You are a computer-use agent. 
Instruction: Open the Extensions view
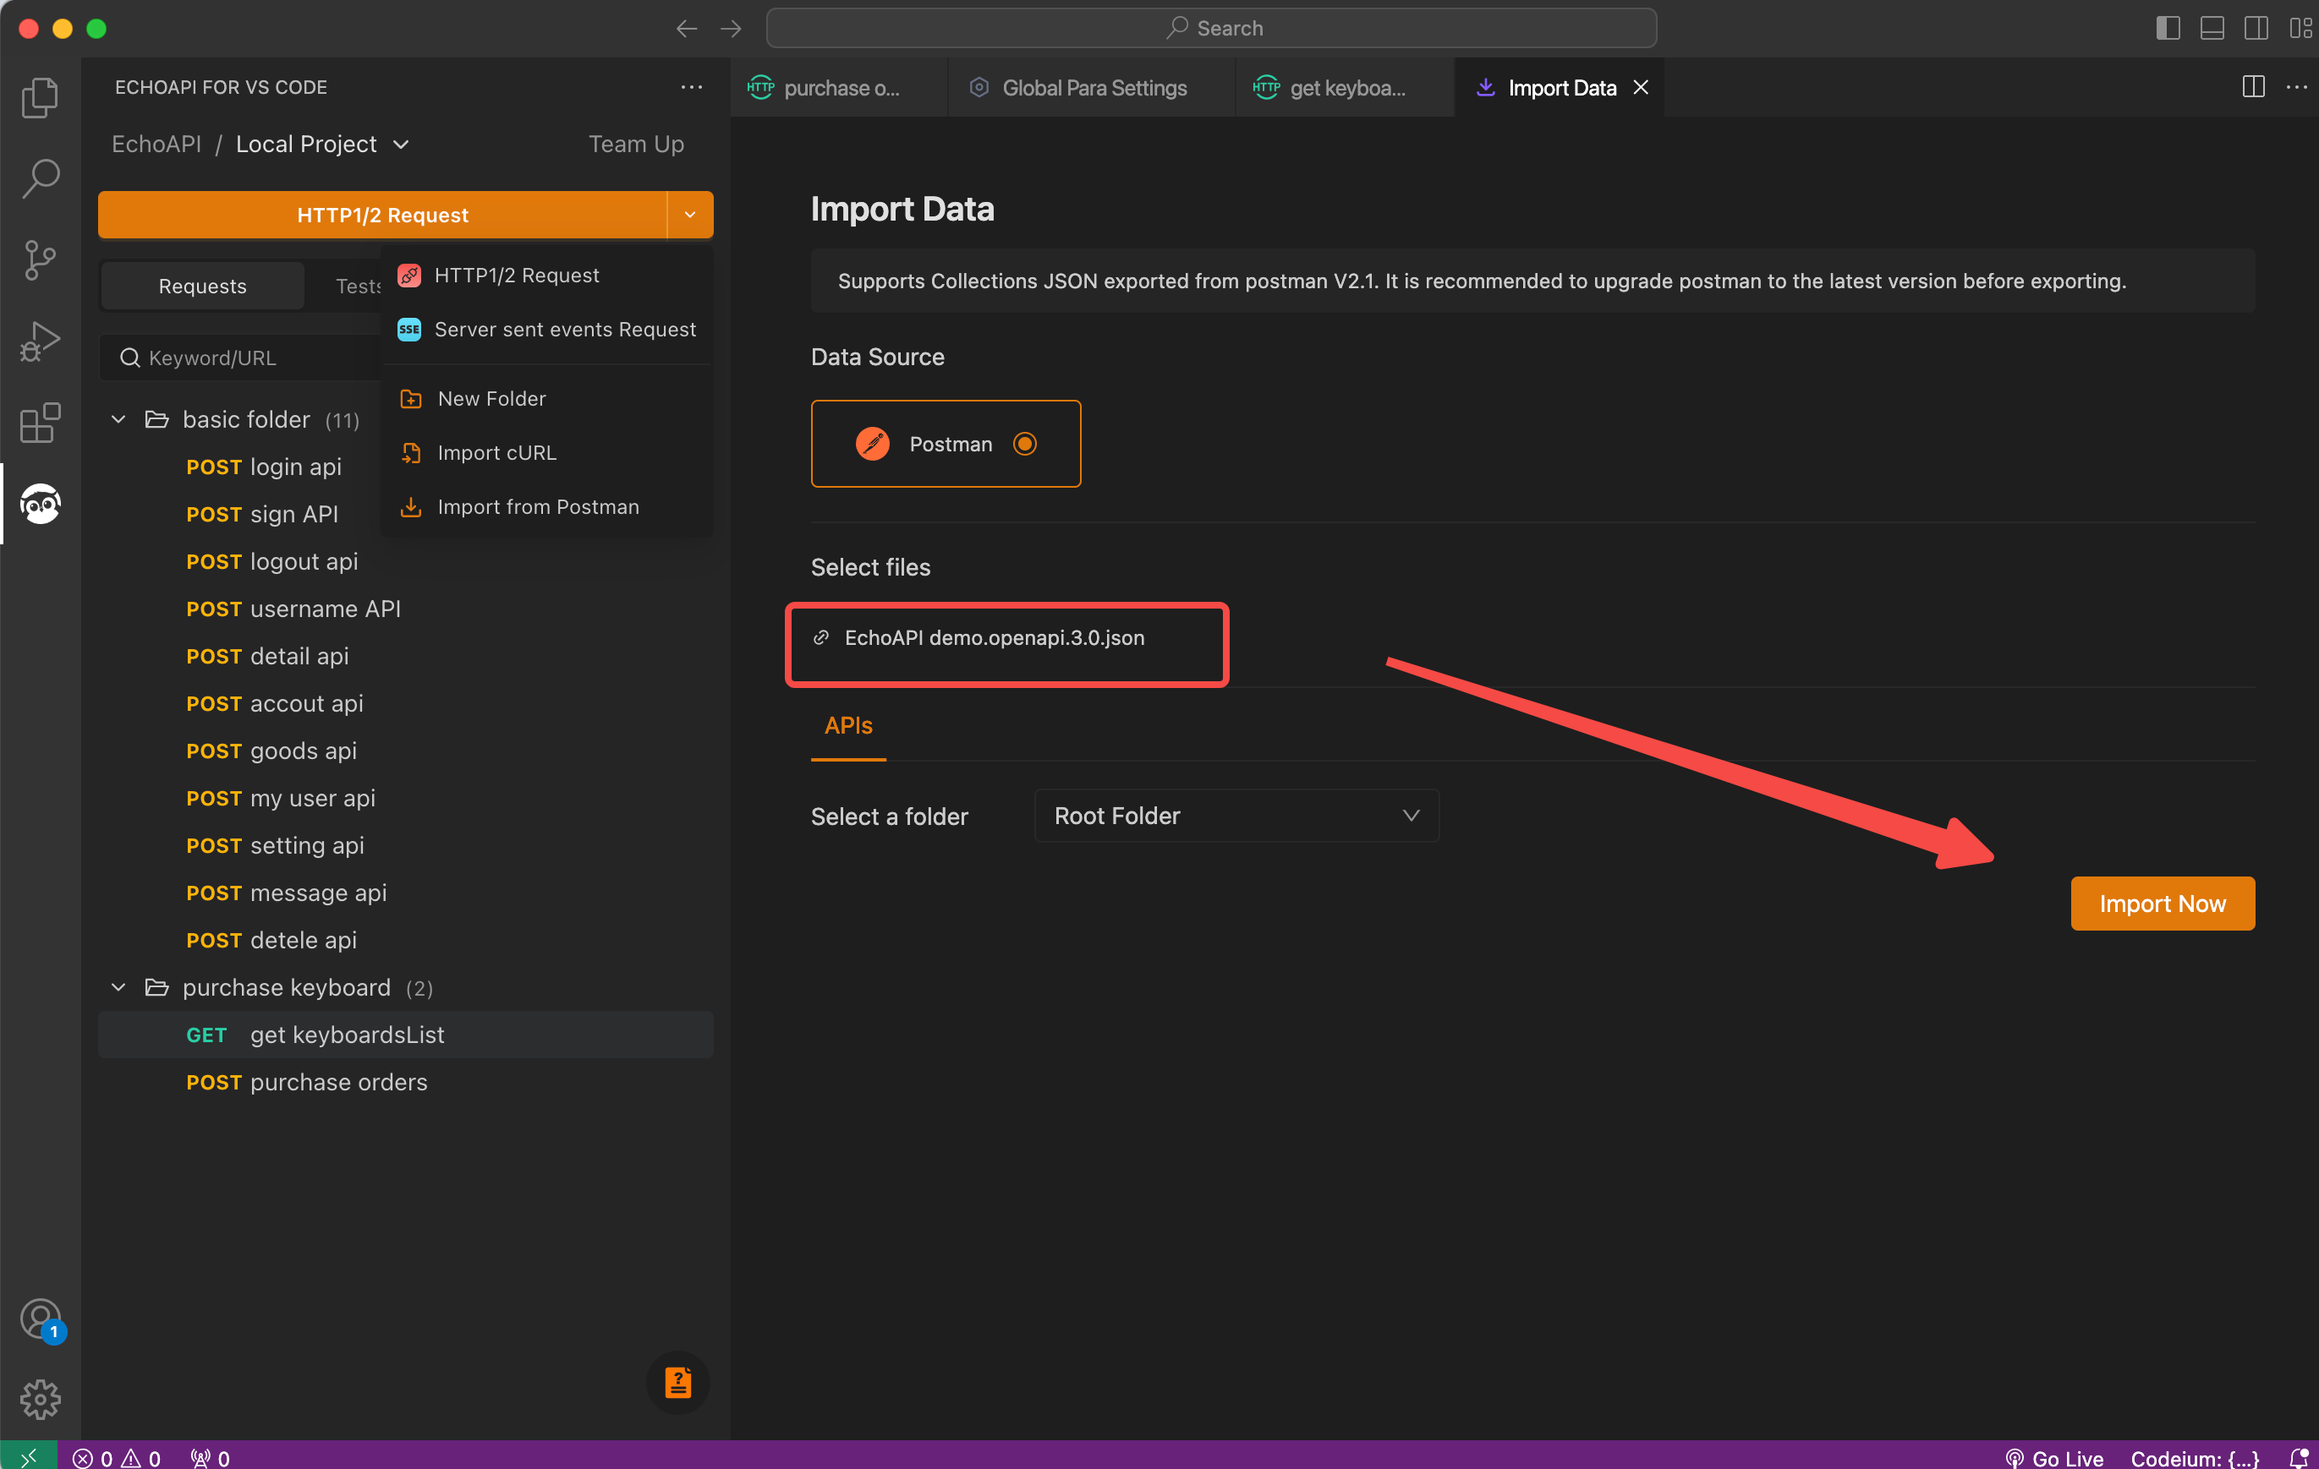pos(41,423)
